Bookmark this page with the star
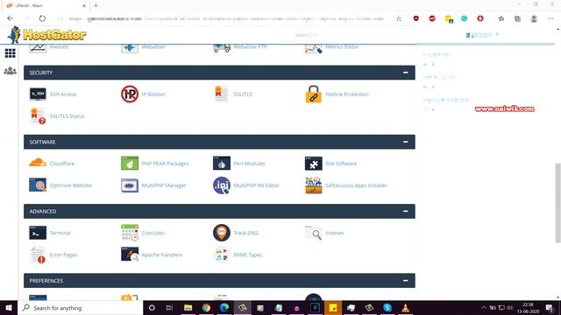Image resolution: width=561 pixels, height=315 pixels. tap(399, 18)
